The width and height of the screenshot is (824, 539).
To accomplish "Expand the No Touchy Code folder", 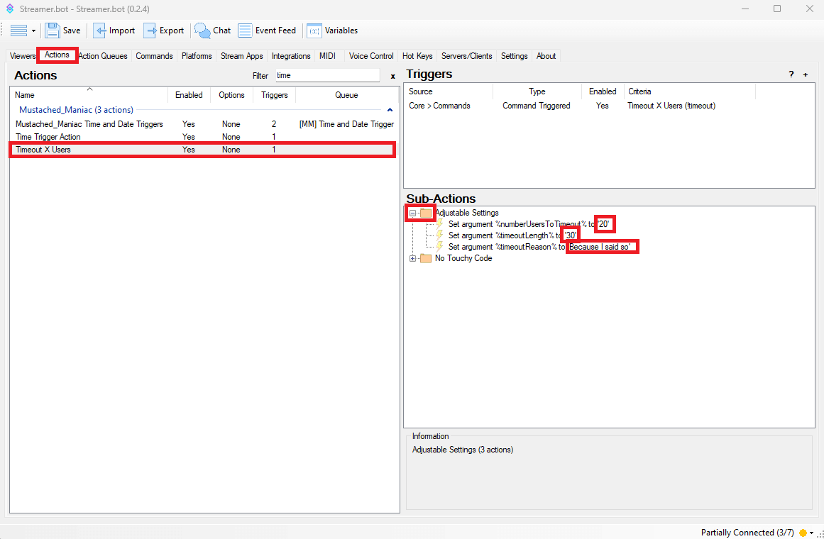I will (412, 258).
